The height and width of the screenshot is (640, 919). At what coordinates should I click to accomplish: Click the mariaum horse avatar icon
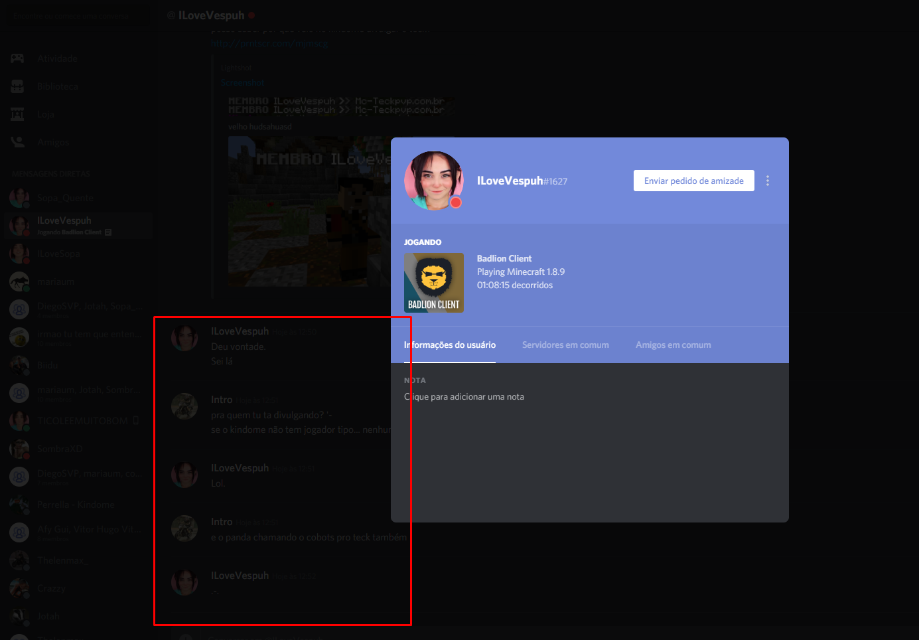[x=19, y=281]
